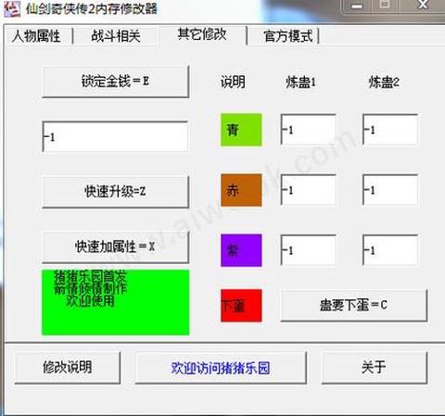Click the purple 紫 color swatch
The image size is (445, 416).
pyautogui.click(x=241, y=250)
